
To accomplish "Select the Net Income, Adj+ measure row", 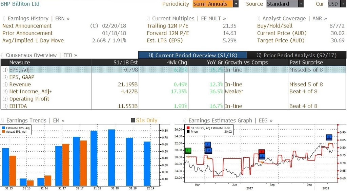I will [173, 92].
